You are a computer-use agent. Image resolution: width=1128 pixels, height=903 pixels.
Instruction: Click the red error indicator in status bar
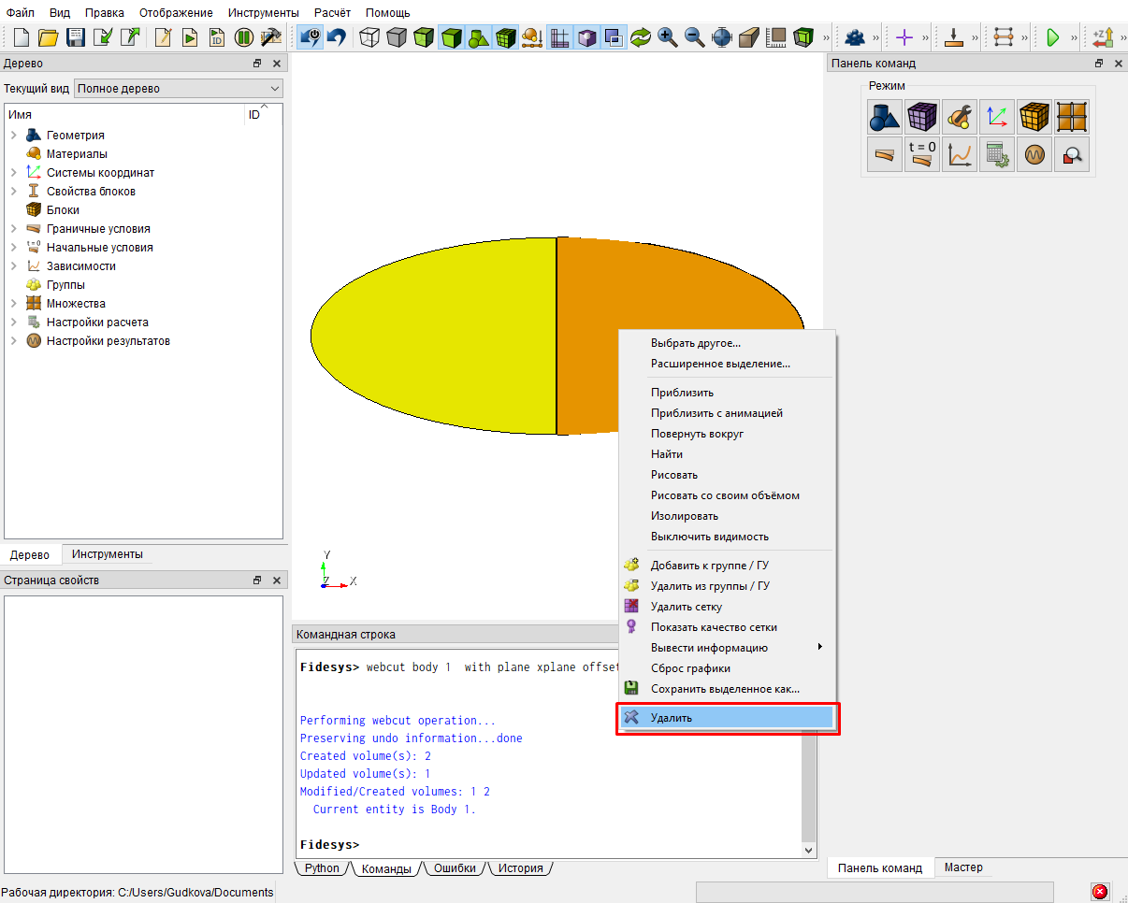point(1100,892)
